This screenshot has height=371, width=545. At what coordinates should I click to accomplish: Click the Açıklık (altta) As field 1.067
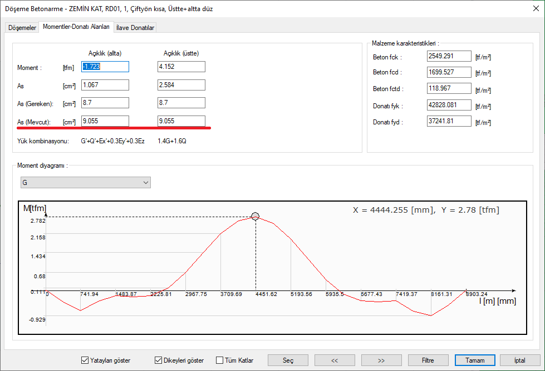click(x=105, y=85)
